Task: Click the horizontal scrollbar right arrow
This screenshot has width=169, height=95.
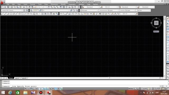Action: coord(162,78)
